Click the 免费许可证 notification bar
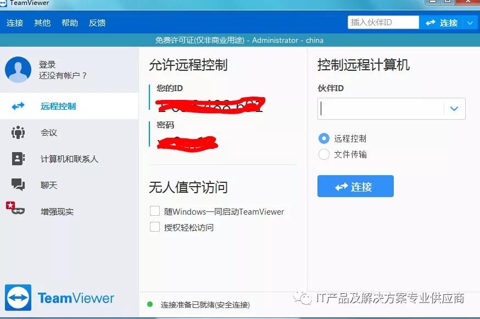Image resolution: width=480 pixels, height=319 pixels. tap(240, 40)
